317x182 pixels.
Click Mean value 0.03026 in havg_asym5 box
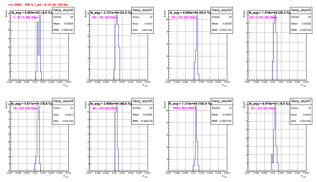[148, 115]
